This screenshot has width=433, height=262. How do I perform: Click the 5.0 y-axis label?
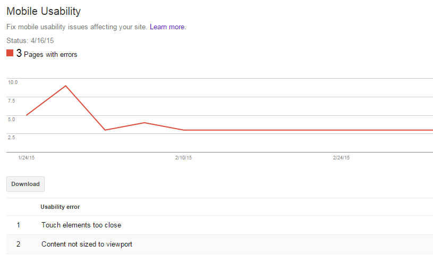click(12, 119)
